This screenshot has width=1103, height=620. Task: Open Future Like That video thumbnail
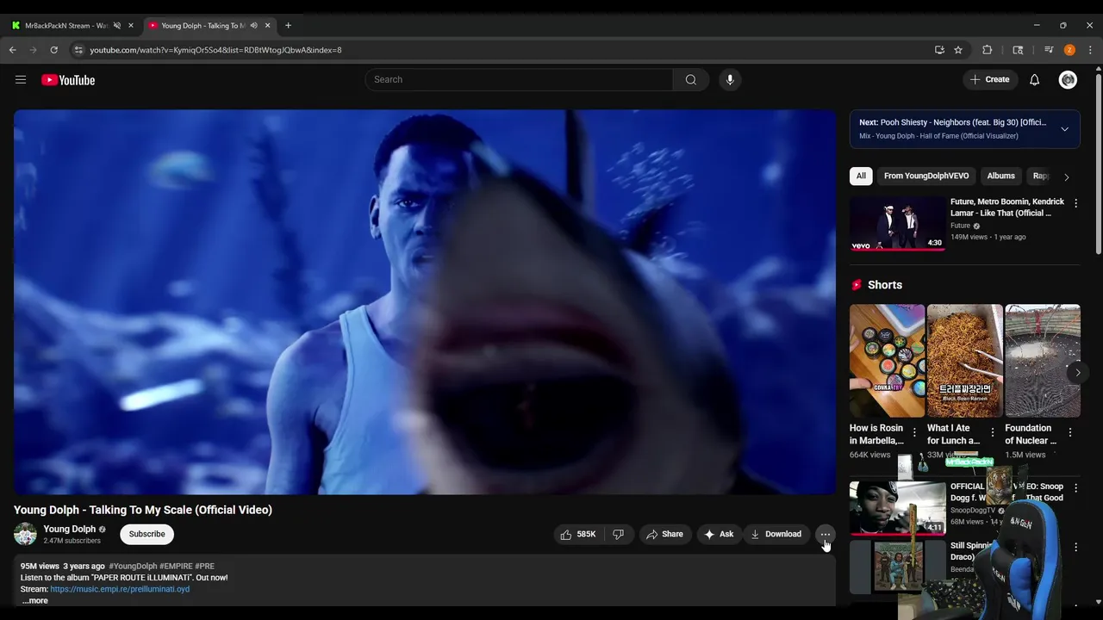[x=898, y=224]
